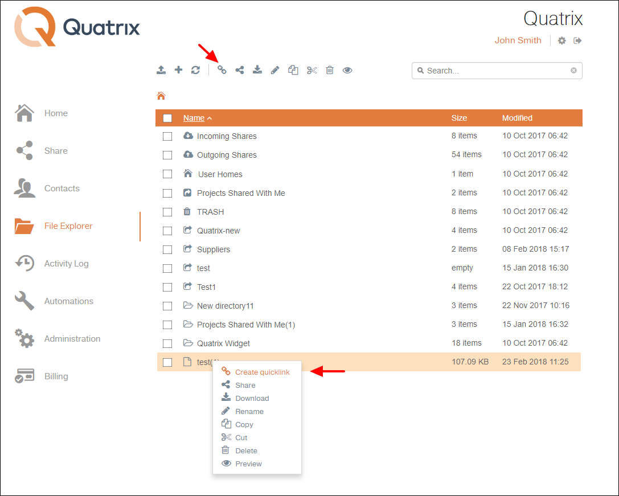Check the User Homes checkbox
Viewport: 619px width, 496px height.
(x=167, y=174)
